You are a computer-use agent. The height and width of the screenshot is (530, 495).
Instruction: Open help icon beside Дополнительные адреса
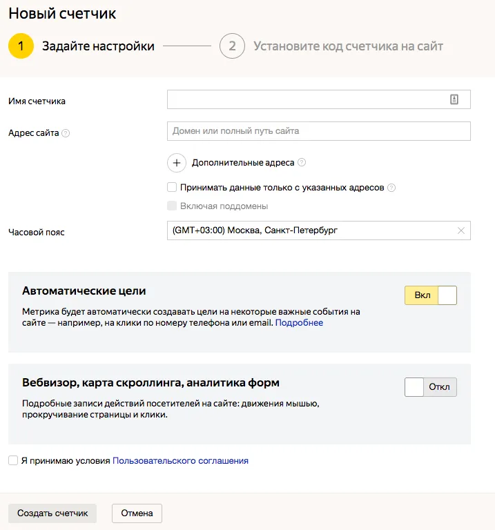click(302, 163)
